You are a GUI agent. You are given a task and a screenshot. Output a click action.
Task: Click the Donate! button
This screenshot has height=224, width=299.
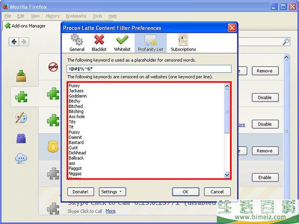tap(80, 192)
